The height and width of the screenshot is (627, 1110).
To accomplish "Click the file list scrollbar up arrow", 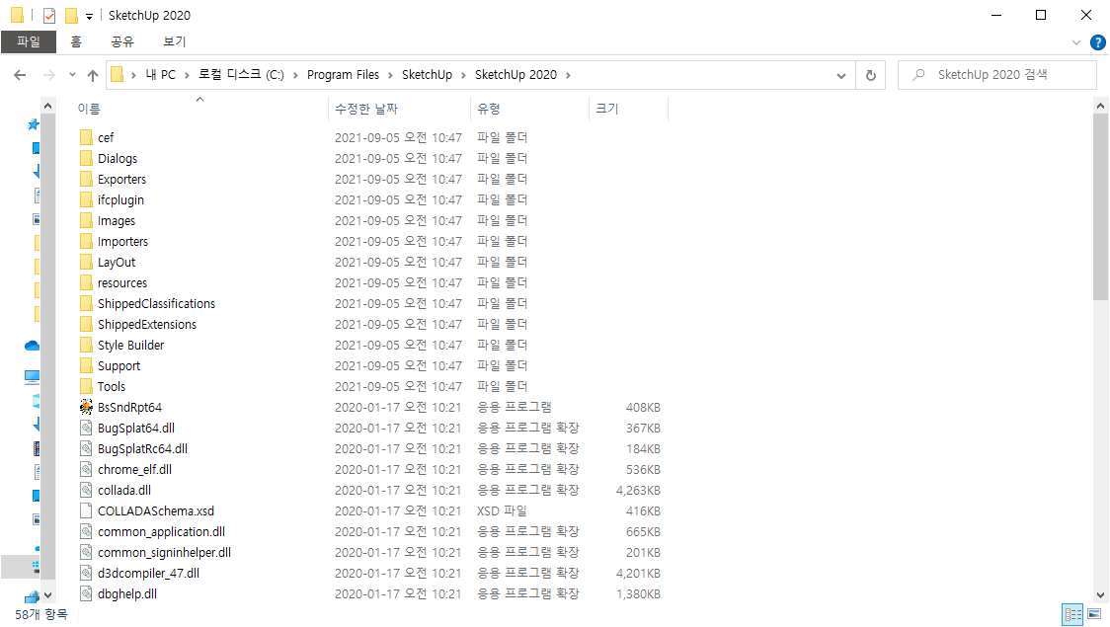I will pos(1100,107).
